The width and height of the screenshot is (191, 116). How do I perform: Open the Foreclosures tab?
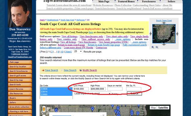(149, 2)
